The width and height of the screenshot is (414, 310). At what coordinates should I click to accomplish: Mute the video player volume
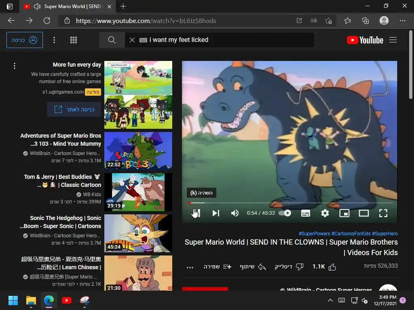click(x=235, y=213)
